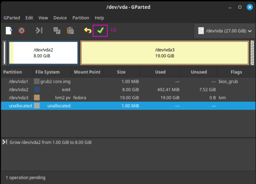Click the Used column header
Image resolution: width=256 pixels, height=184 pixels.
pyautogui.click(x=160, y=72)
